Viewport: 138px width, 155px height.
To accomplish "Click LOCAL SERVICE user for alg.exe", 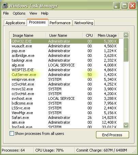I will [61, 65].
